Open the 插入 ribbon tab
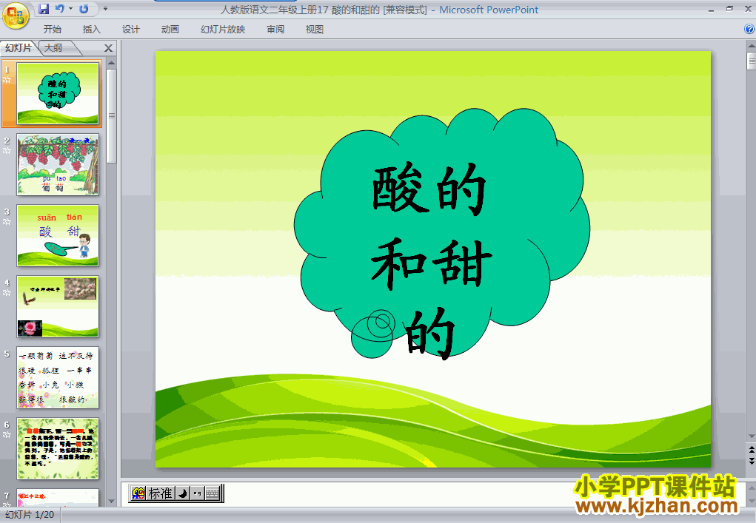756x523 pixels. pyautogui.click(x=92, y=30)
